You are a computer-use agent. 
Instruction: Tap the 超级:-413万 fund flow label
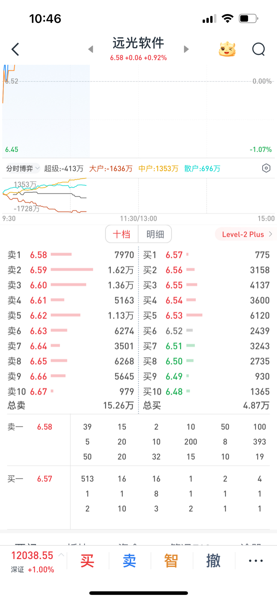(x=64, y=168)
